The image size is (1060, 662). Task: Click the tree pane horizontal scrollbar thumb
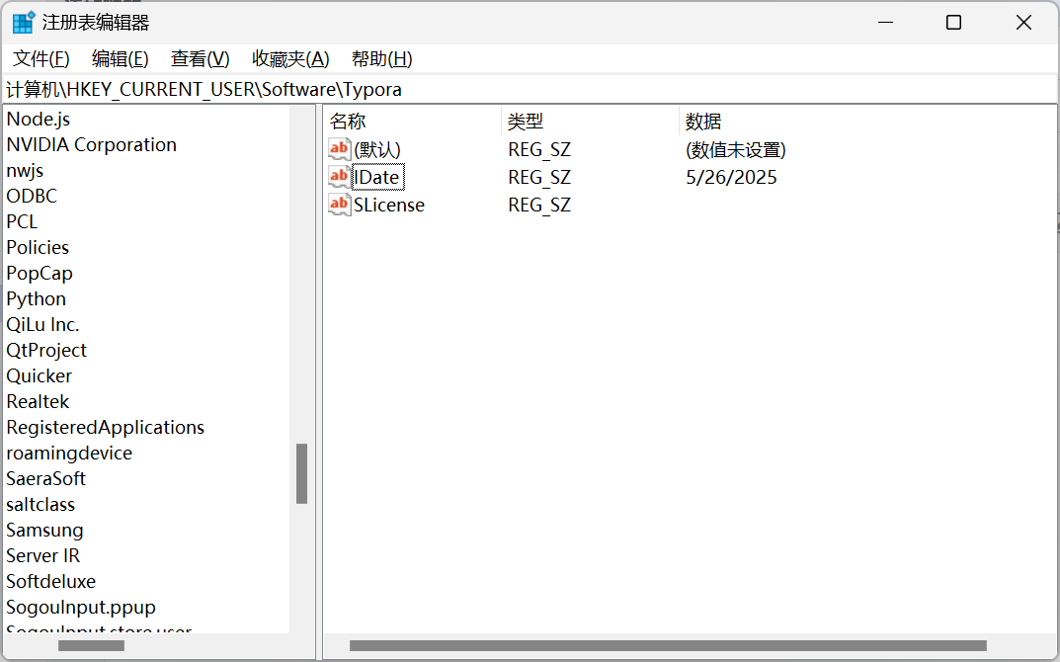(x=91, y=646)
